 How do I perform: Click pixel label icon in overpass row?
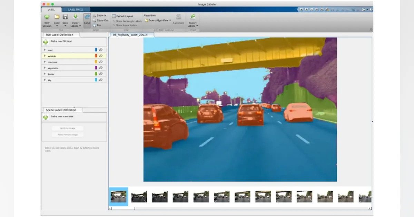(x=101, y=62)
